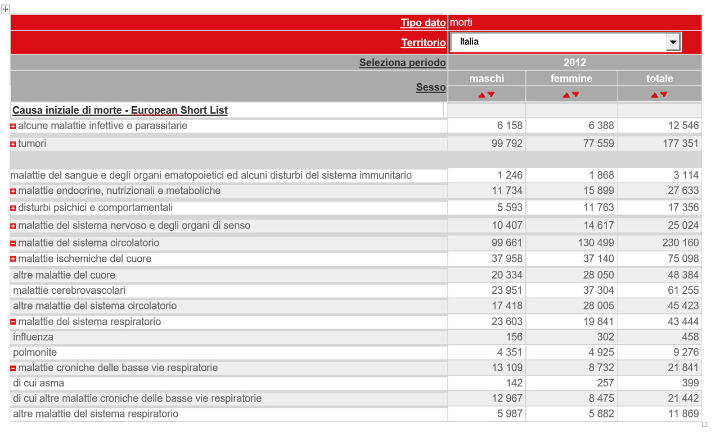
Task: Collapse malattie del sistema respiratorio
Action: click(13, 323)
